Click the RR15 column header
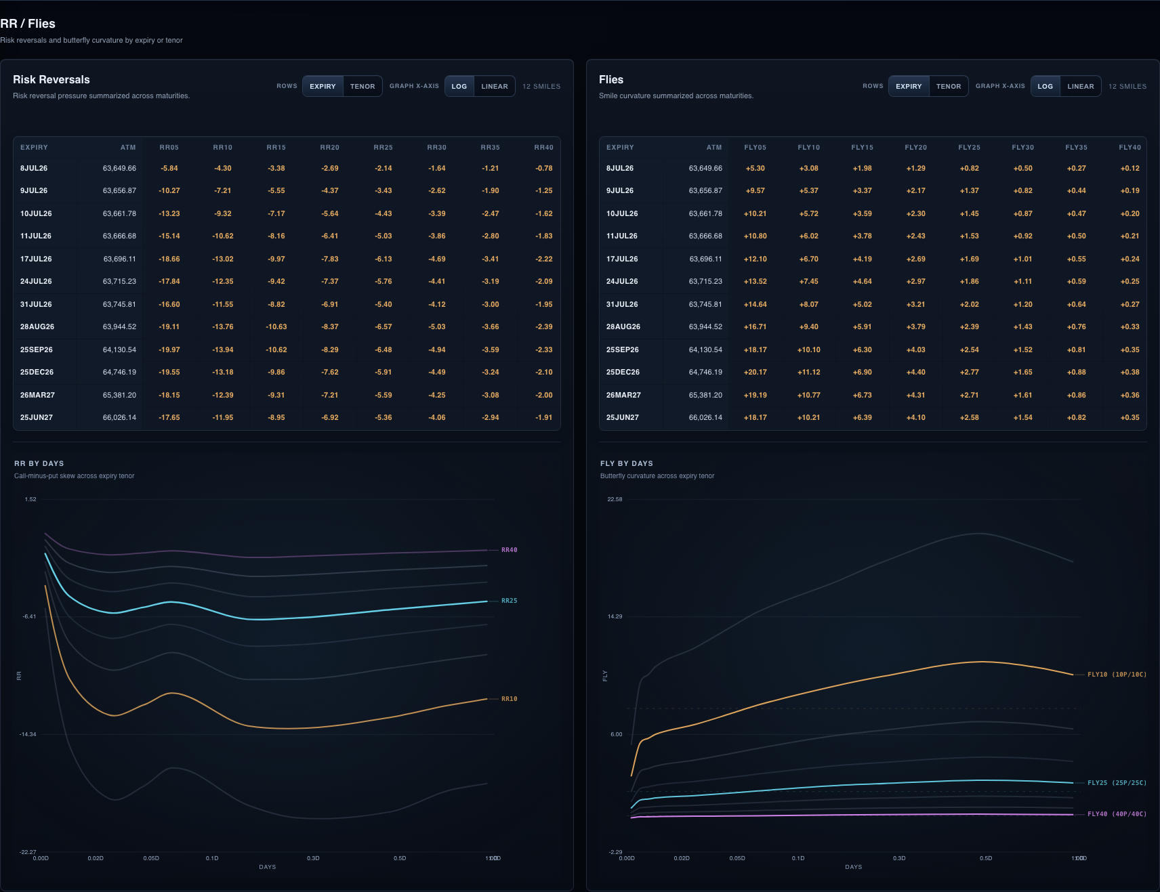This screenshot has width=1160, height=892. (x=276, y=147)
